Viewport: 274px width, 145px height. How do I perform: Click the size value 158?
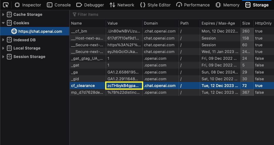(245, 38)
